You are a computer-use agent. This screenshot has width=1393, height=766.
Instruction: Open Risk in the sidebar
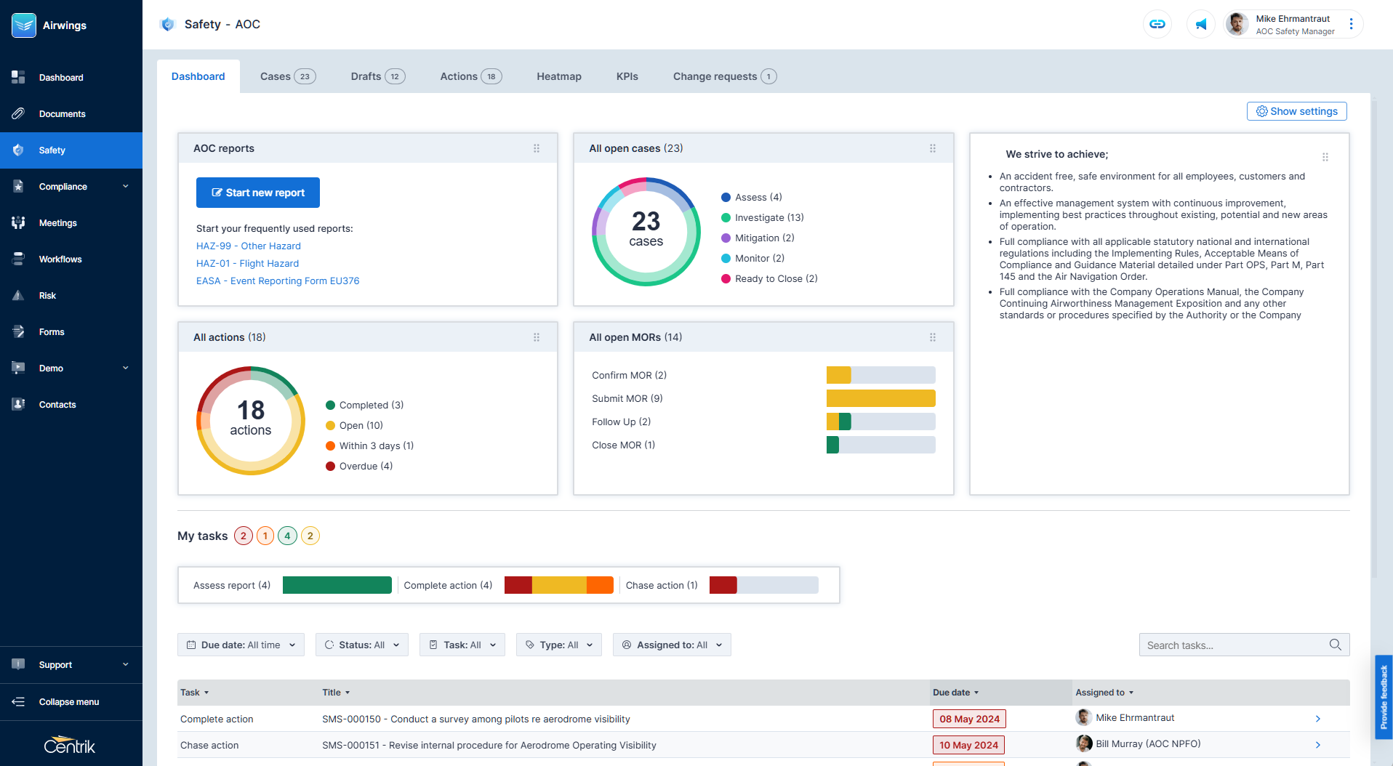pyautogui.click(x=71, y=296)
